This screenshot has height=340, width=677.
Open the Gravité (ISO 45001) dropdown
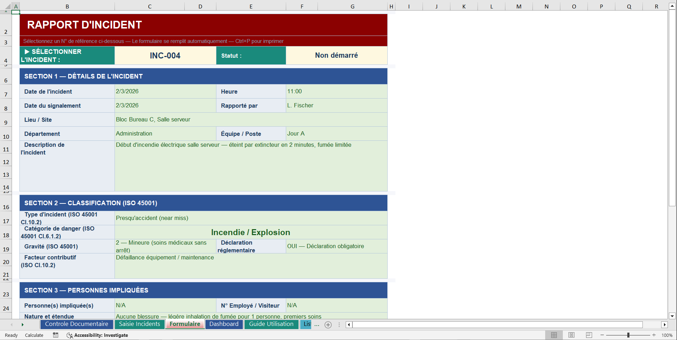coord(165,246)
